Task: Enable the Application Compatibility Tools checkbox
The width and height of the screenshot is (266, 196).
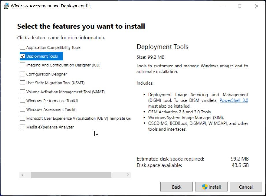Action: (x=22, y=47)
